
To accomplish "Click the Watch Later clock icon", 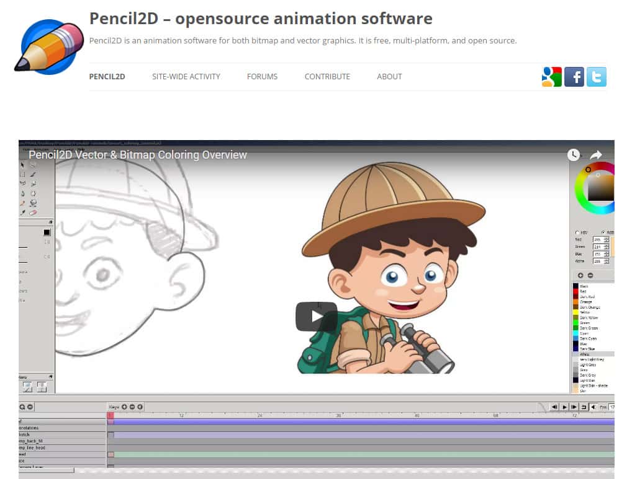I will [573, 156].
